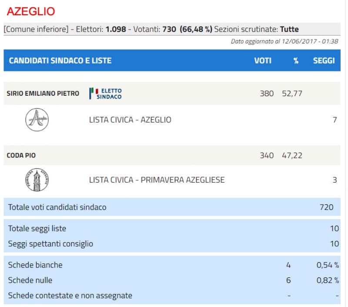Click the data update timestamp text
The width and height of the screenshot is (348, 307).
(x=285, y=41)
